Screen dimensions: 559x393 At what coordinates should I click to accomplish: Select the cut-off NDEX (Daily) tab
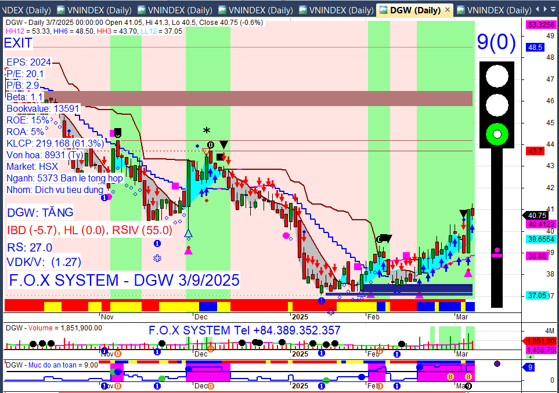tap(27, 10)
